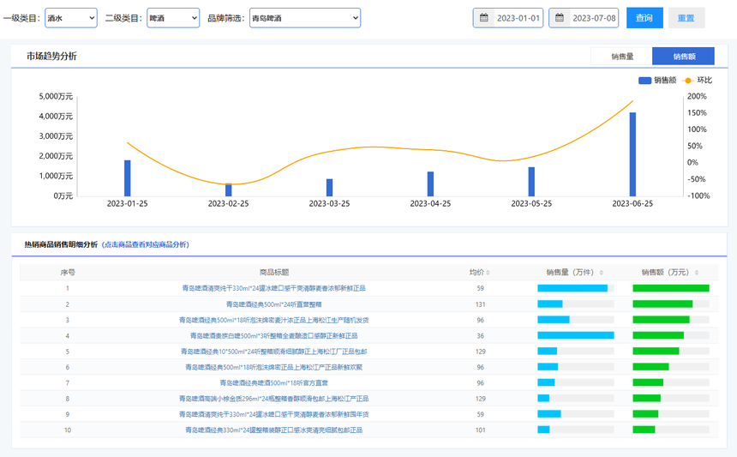The height and width of the screenshot is (457, 737).
Task: Edit the end date field 2023-07-08
Action: (x=594, y=18)
